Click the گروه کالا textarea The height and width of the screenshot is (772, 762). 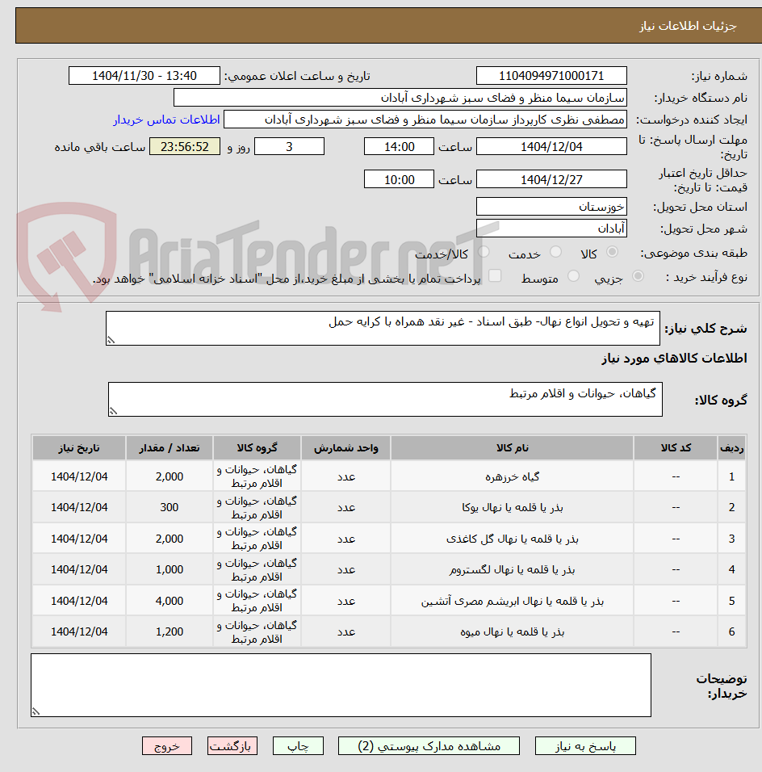pyautogui.click(x=385, y=399)
